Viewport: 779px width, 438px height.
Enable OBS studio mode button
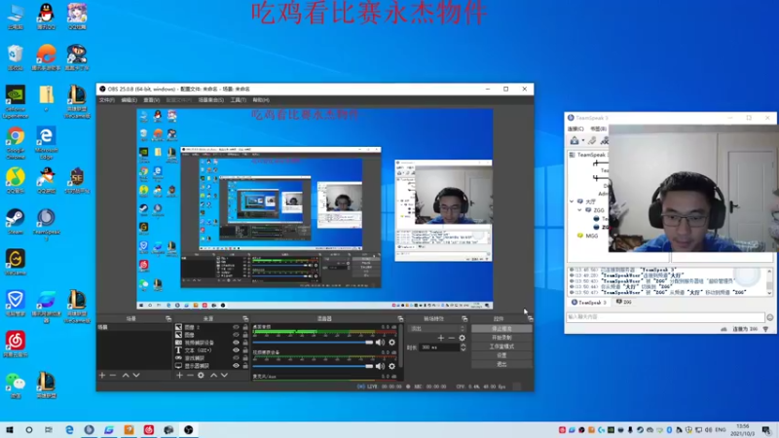(501, 347)
